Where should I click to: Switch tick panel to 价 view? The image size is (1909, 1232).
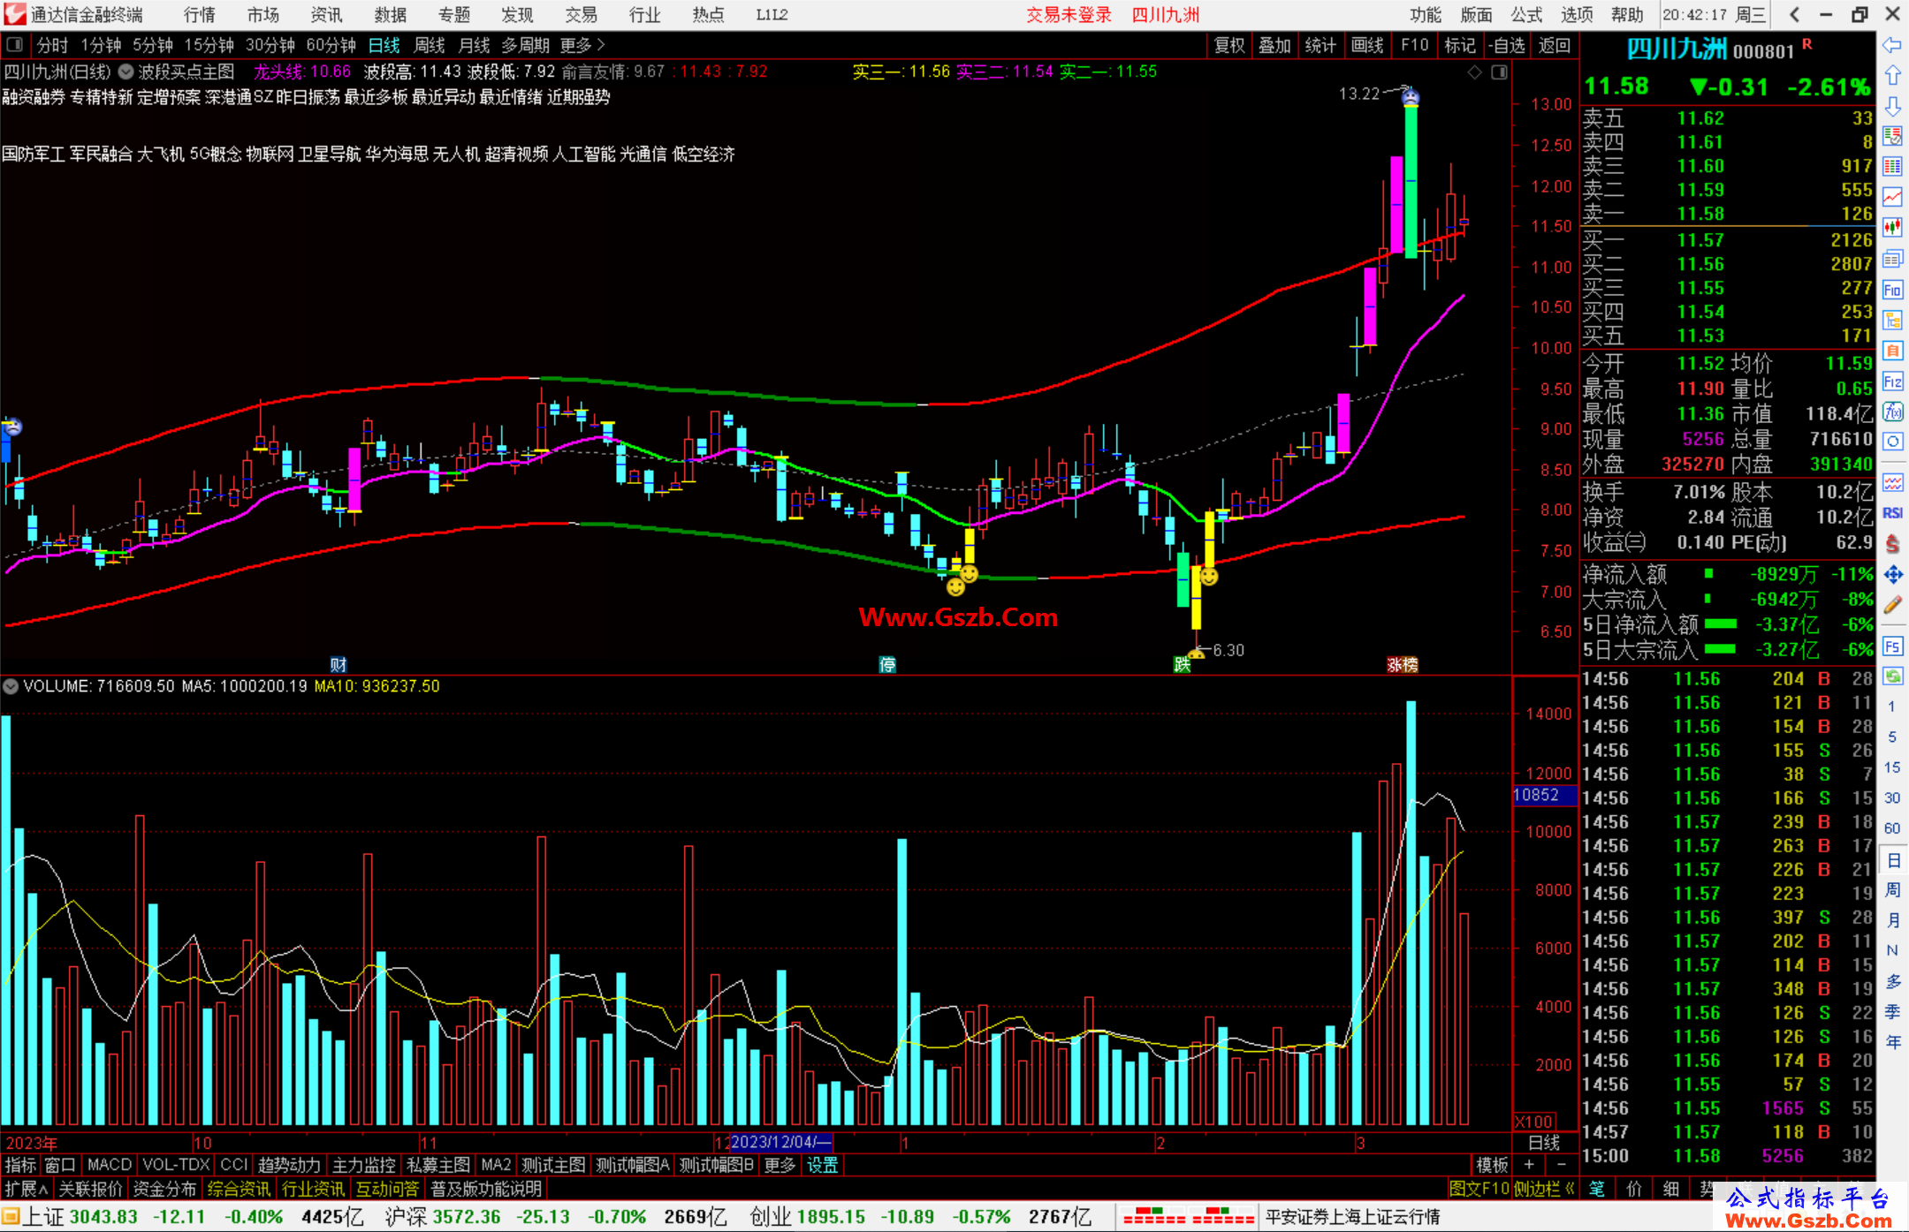tap(1634, 1189)
